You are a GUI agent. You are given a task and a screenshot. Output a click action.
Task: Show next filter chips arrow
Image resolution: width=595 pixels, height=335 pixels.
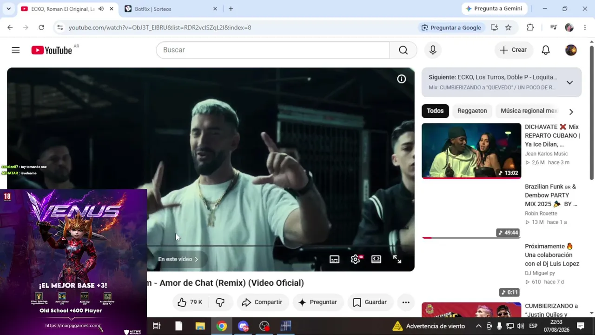571,112
